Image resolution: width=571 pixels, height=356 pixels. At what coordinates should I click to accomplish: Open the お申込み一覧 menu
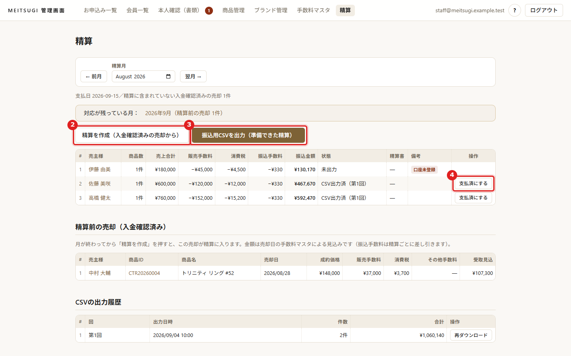(x=100, y=10)
